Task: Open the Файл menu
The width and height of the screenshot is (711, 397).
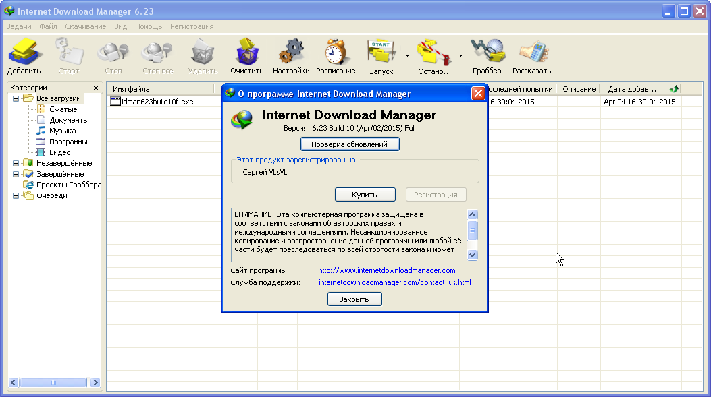Action: point(48,26)
